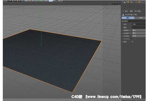Expand the 显示颜色 arrow

pyautogui.click(x=131, y=39)
